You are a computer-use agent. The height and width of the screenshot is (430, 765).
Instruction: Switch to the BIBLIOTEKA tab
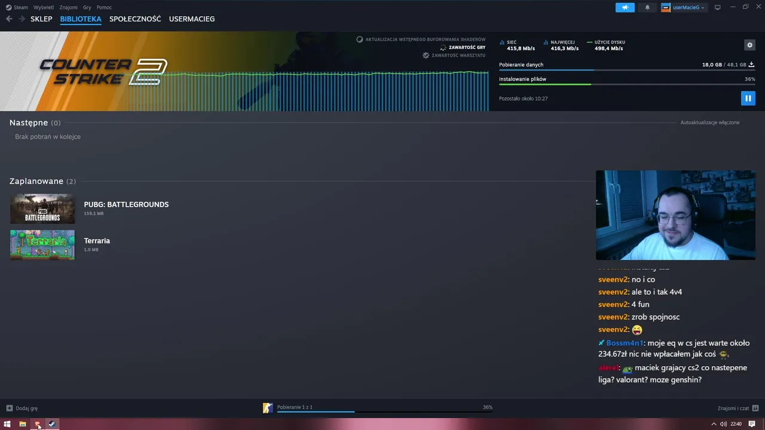point(81,19)
